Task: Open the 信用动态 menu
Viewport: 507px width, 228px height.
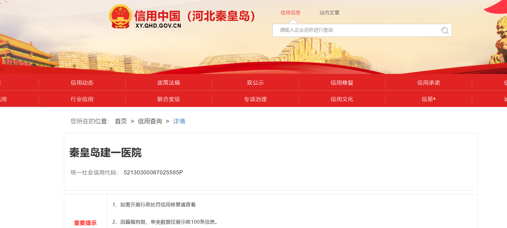Action: pos(82,83)
